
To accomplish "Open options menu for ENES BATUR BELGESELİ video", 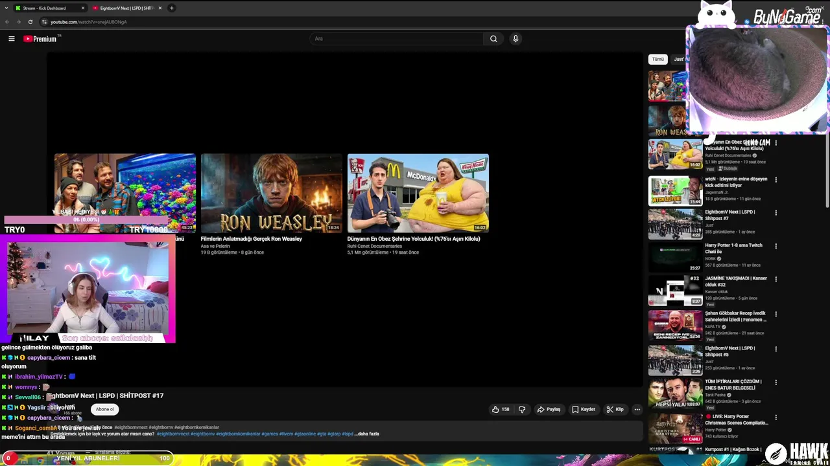I will [x=776, y=383].
